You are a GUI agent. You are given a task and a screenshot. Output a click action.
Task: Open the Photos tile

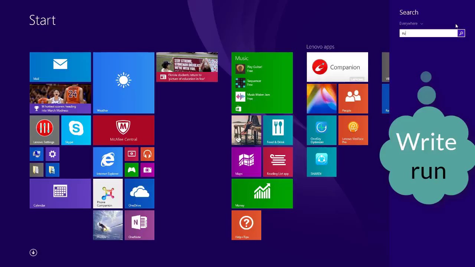click(108, 225)
